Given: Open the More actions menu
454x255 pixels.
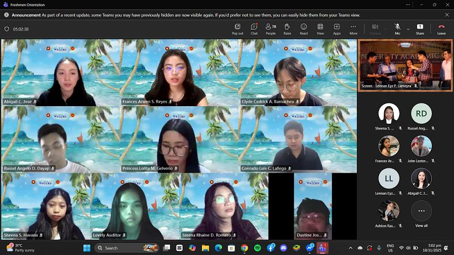Looking at the screenshot, I should point(353,28).
